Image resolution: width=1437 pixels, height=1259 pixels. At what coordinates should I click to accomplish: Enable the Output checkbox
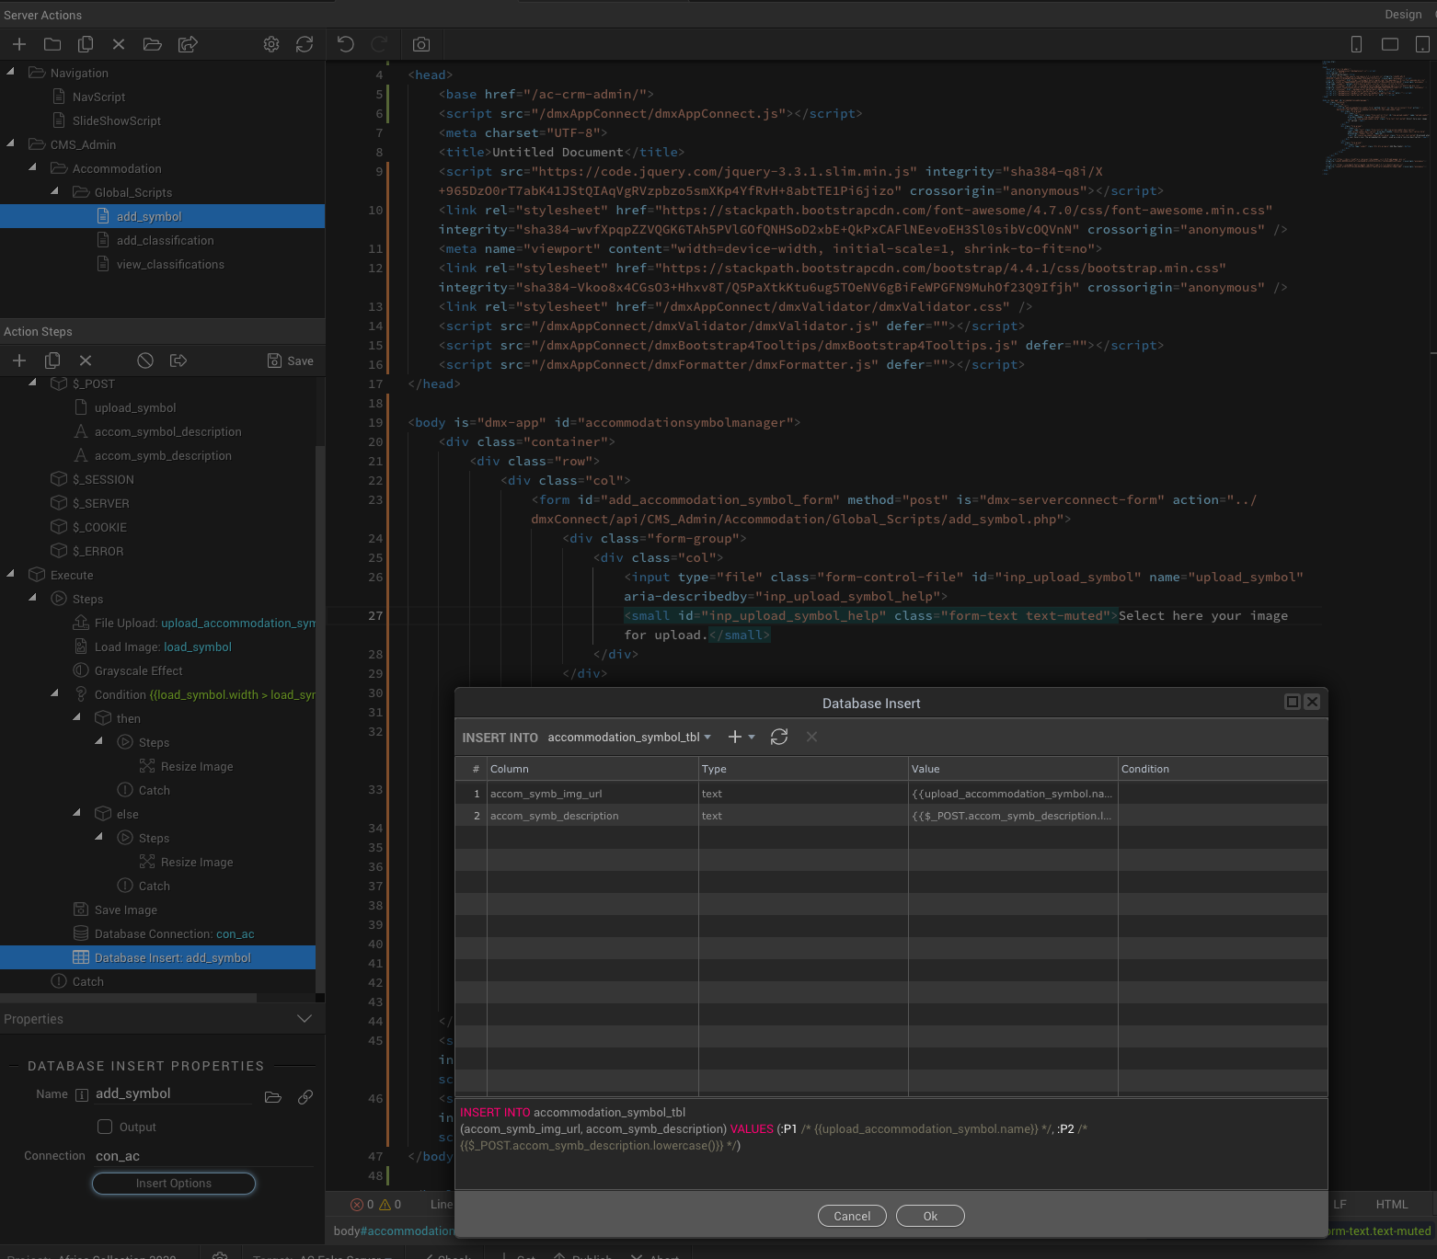click(x=105, y=1127)
